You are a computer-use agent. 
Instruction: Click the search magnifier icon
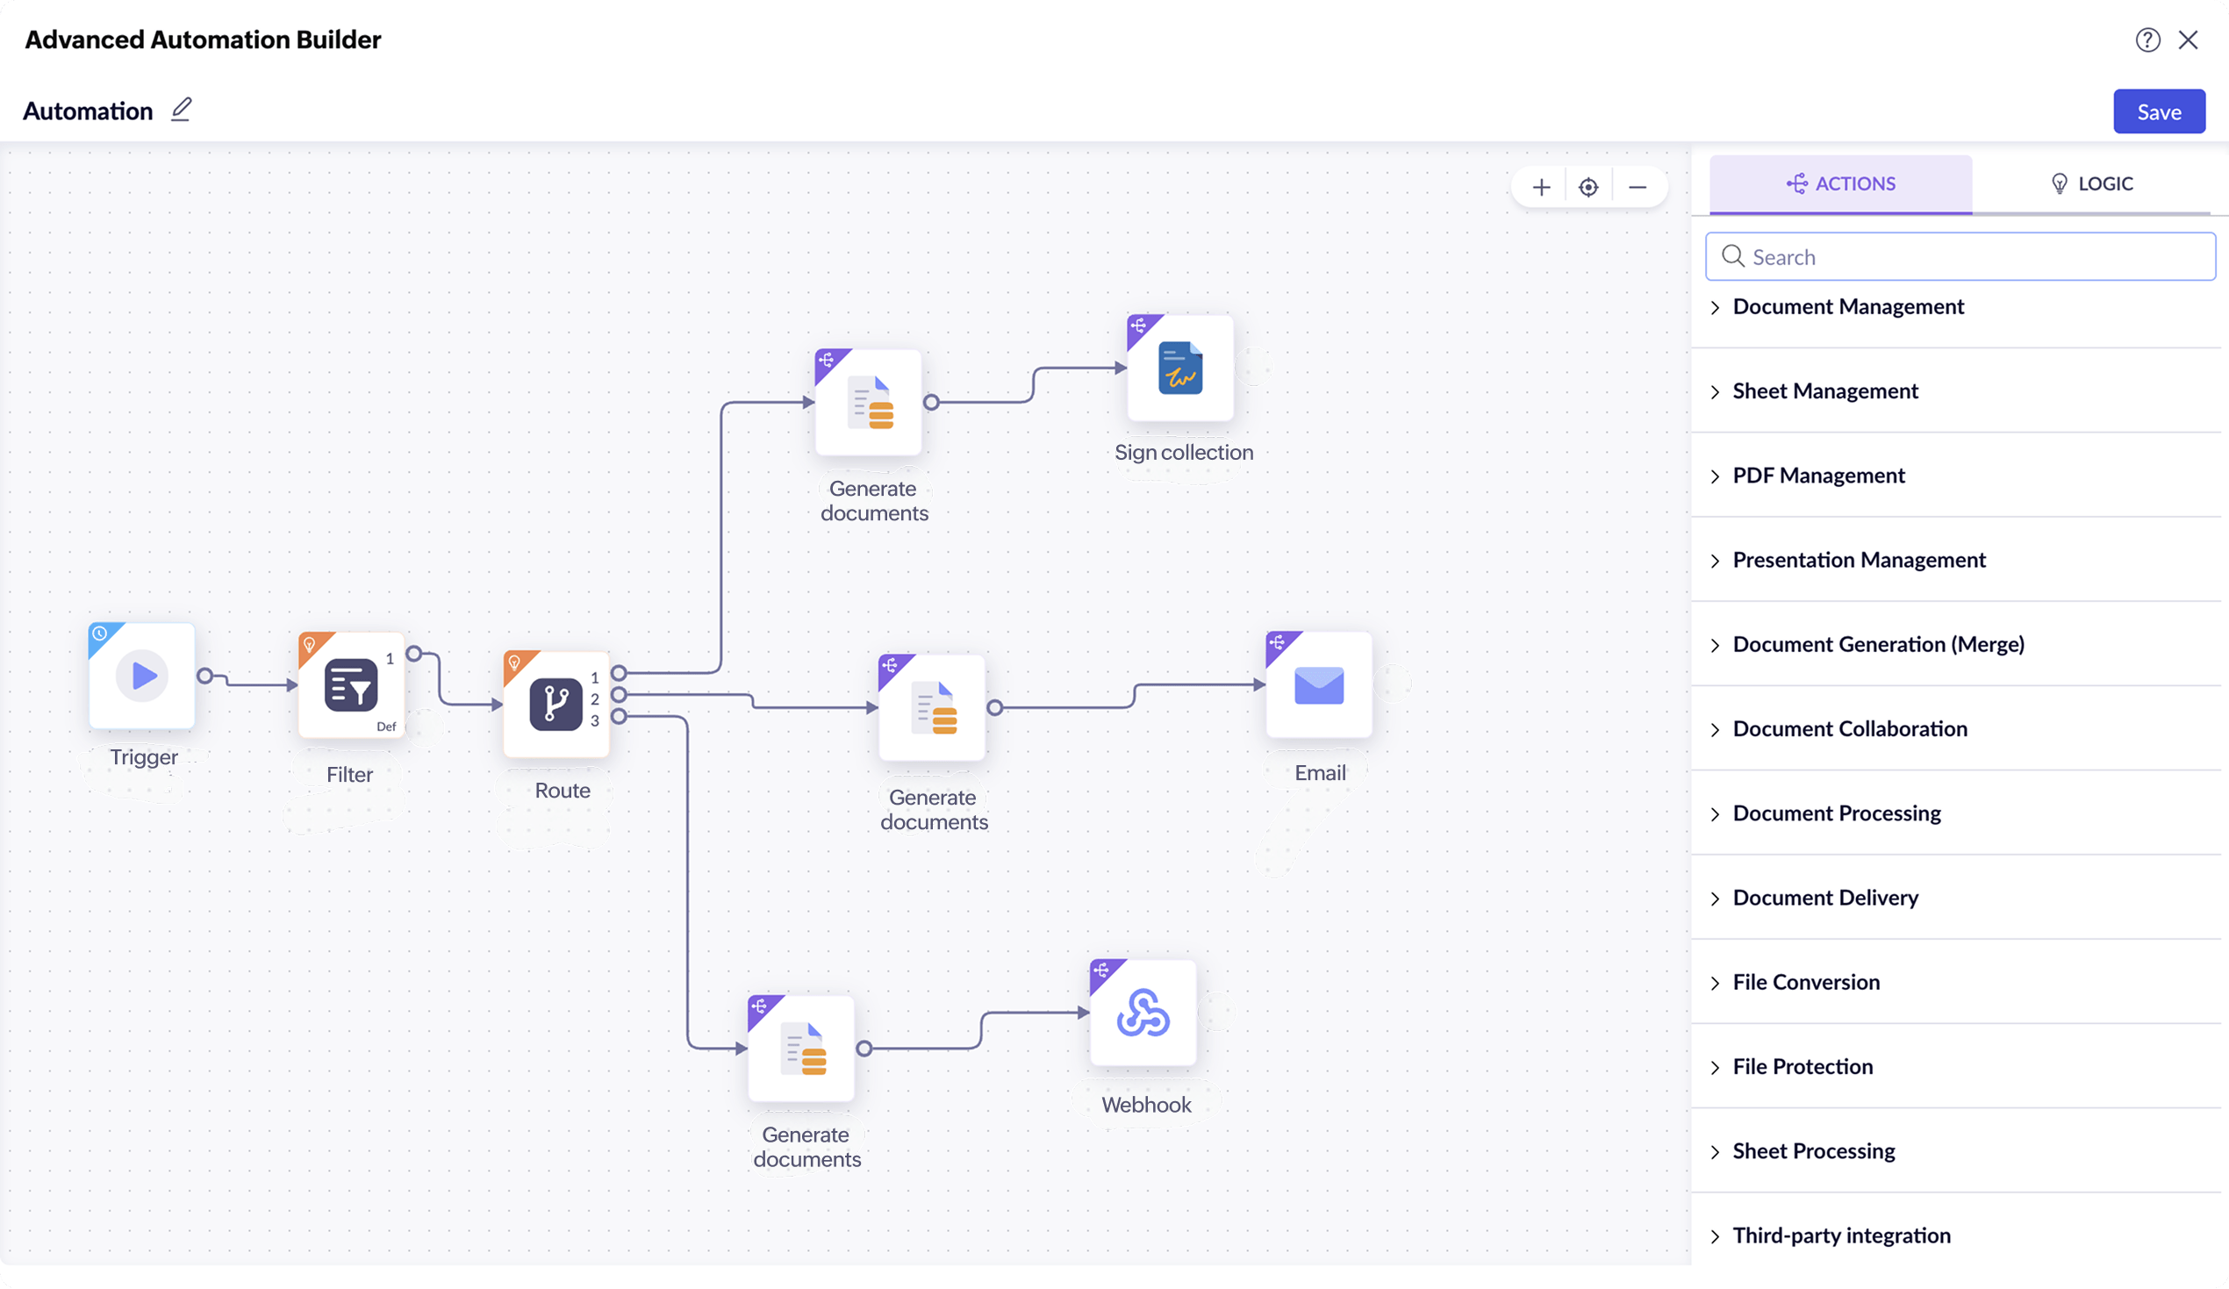(x=1733, y=256)
